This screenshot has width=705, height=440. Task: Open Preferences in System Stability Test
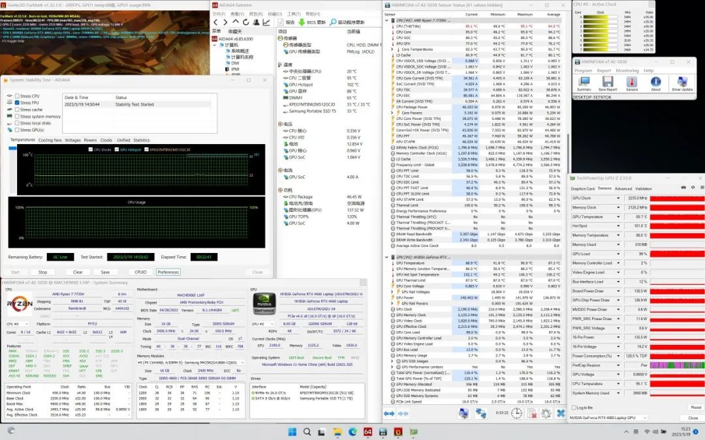tap(168, 272)
